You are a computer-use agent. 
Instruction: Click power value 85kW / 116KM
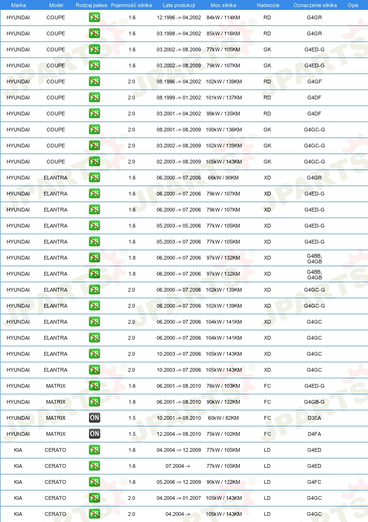[x=224, y=33]
